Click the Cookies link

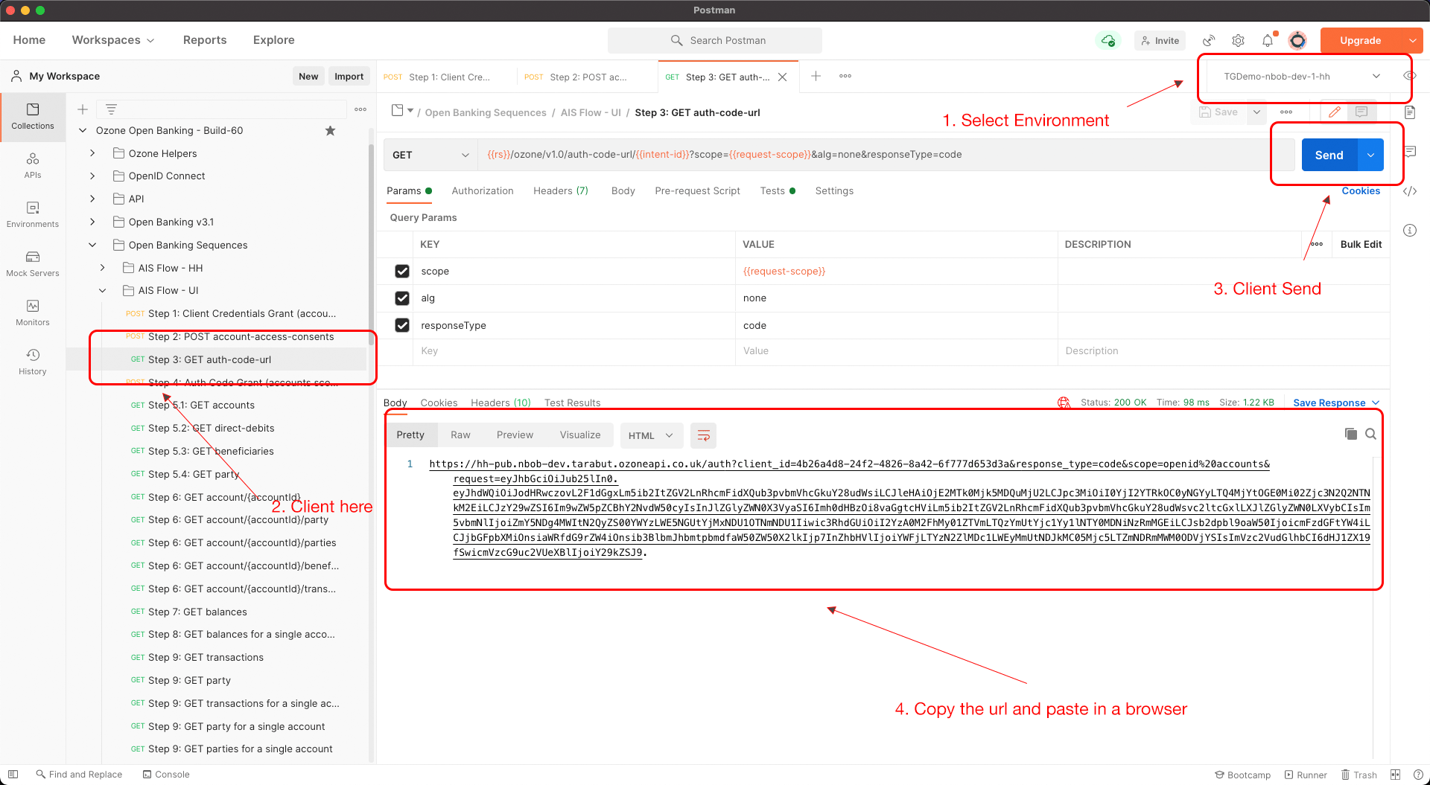[1361, 191]
